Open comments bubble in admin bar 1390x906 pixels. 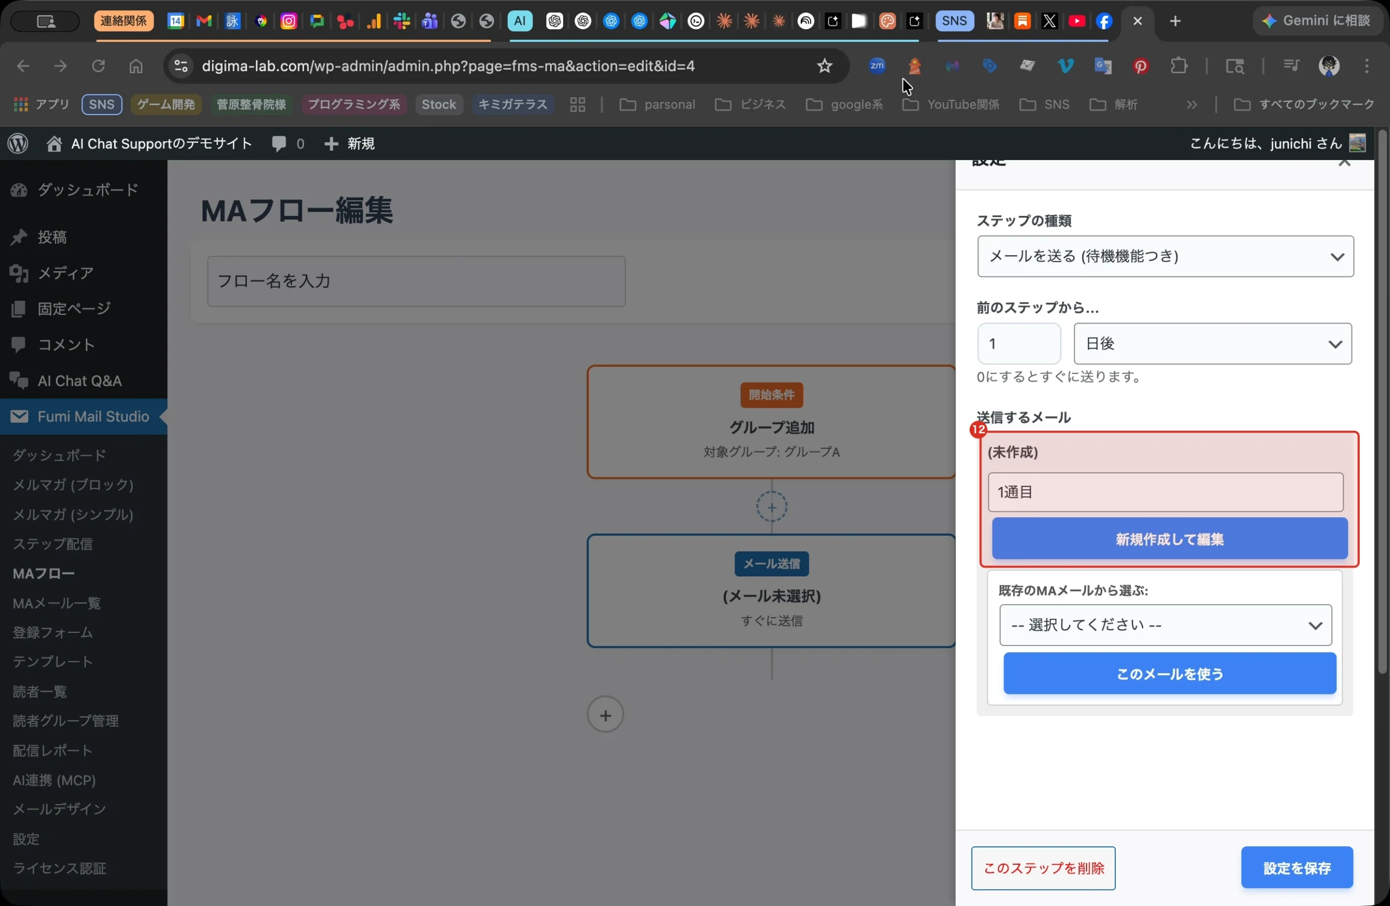tap(287, 143)
